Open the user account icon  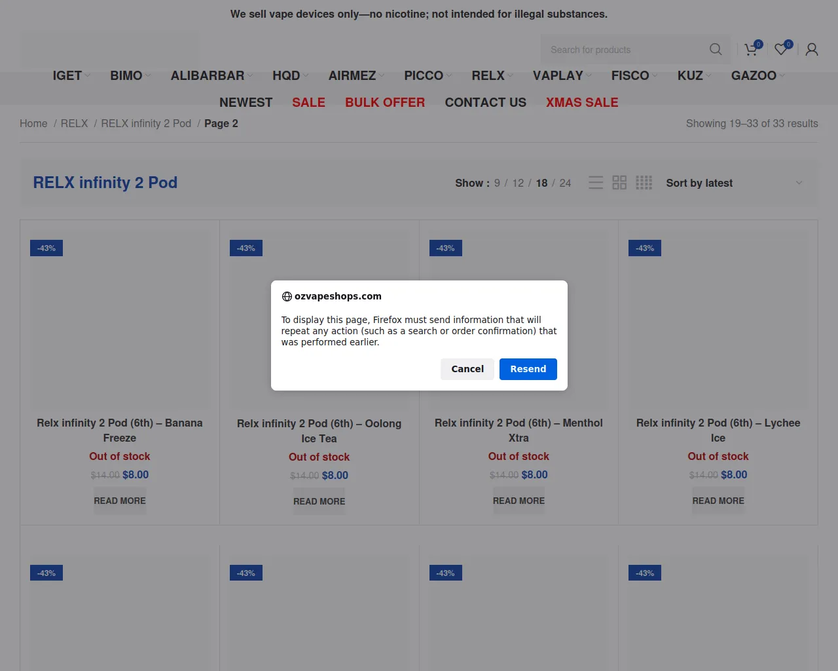812,49
